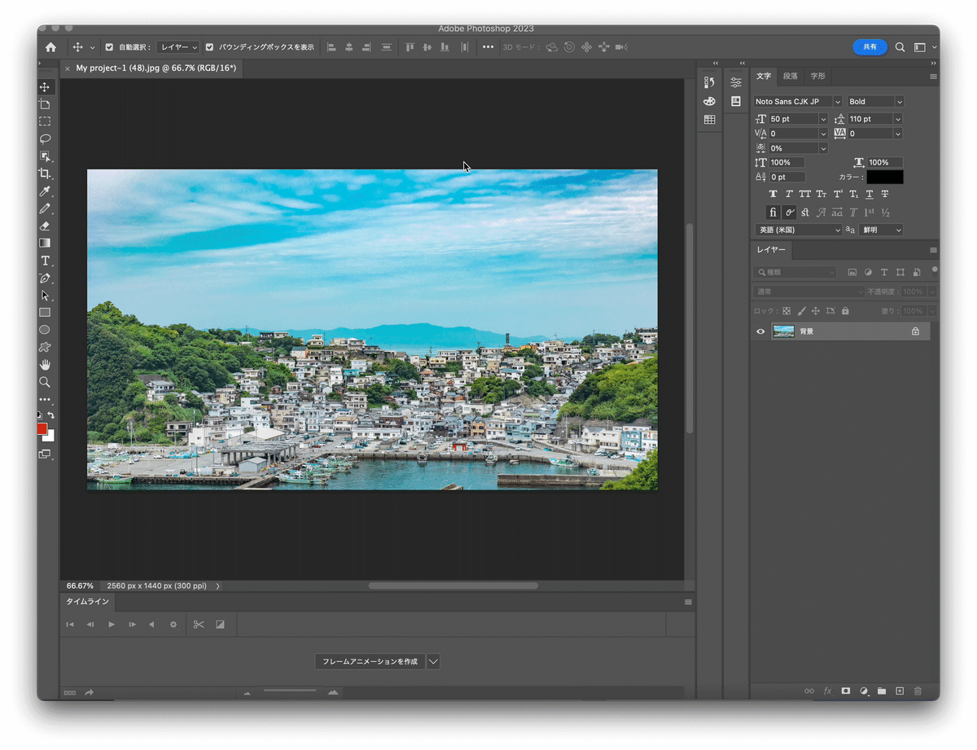Choose the Horizontal Type tool
The height and width of the screenshot is (750, 977).
[x=45, y=261]
